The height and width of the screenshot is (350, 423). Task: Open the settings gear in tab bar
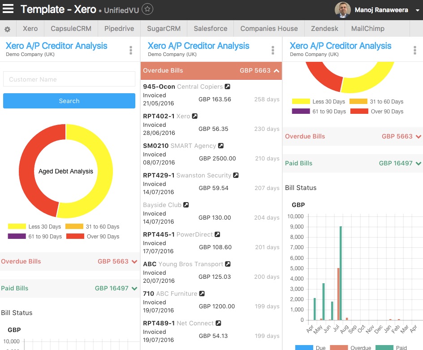click(8, 29)
